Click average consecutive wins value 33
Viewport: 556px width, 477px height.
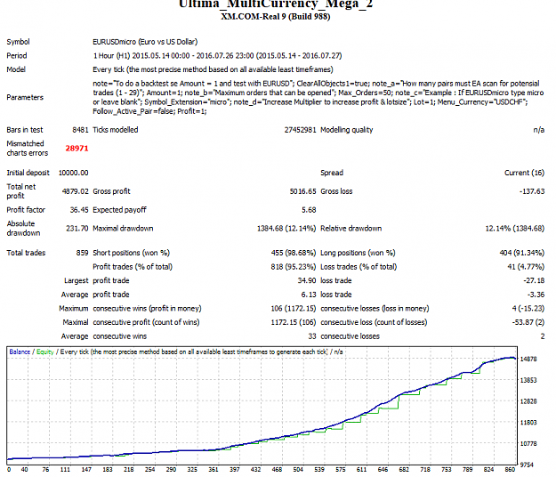(x=312, y=336)
